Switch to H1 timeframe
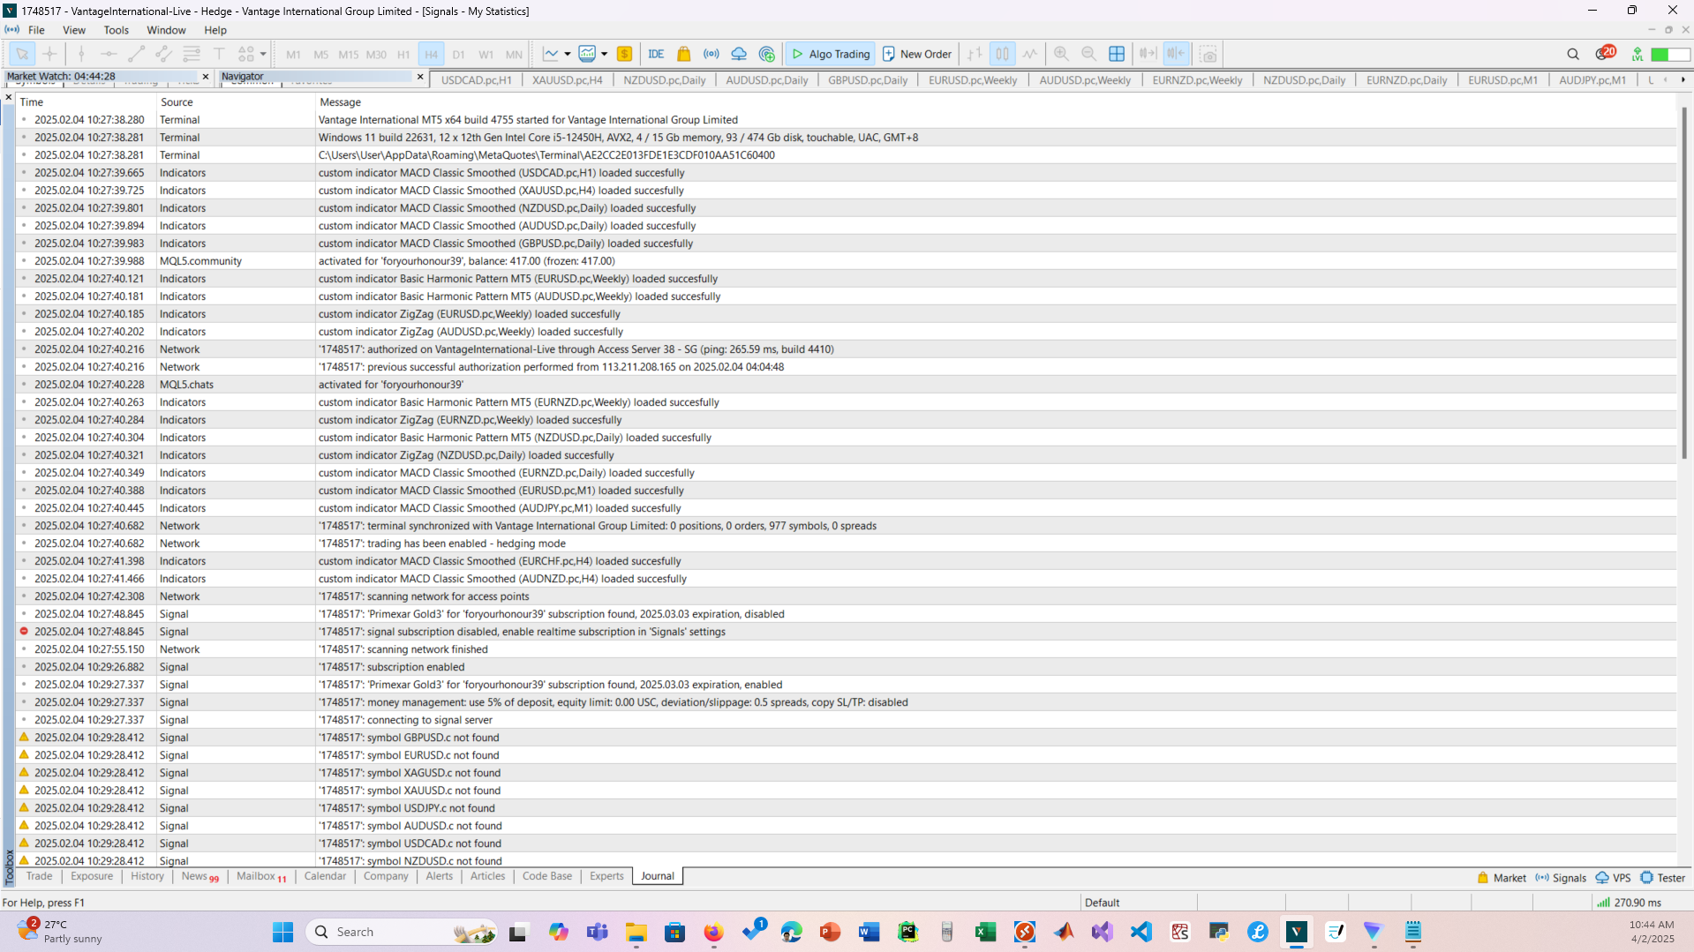This screenshot has width=1694, height=952. (x=403, y=54)
